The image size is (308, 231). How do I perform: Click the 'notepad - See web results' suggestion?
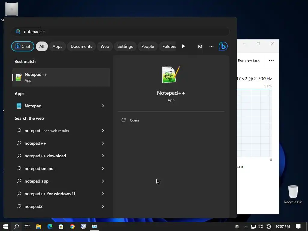[47, 131]
